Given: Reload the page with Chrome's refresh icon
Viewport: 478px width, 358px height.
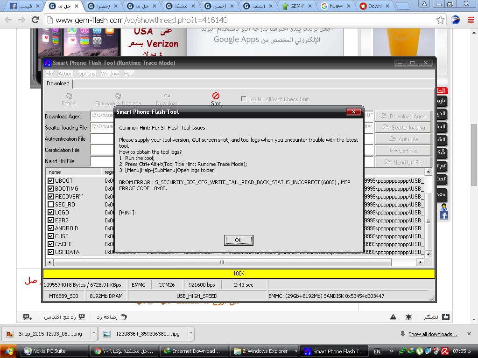Looking at the screenshot, I should [35, 20].
